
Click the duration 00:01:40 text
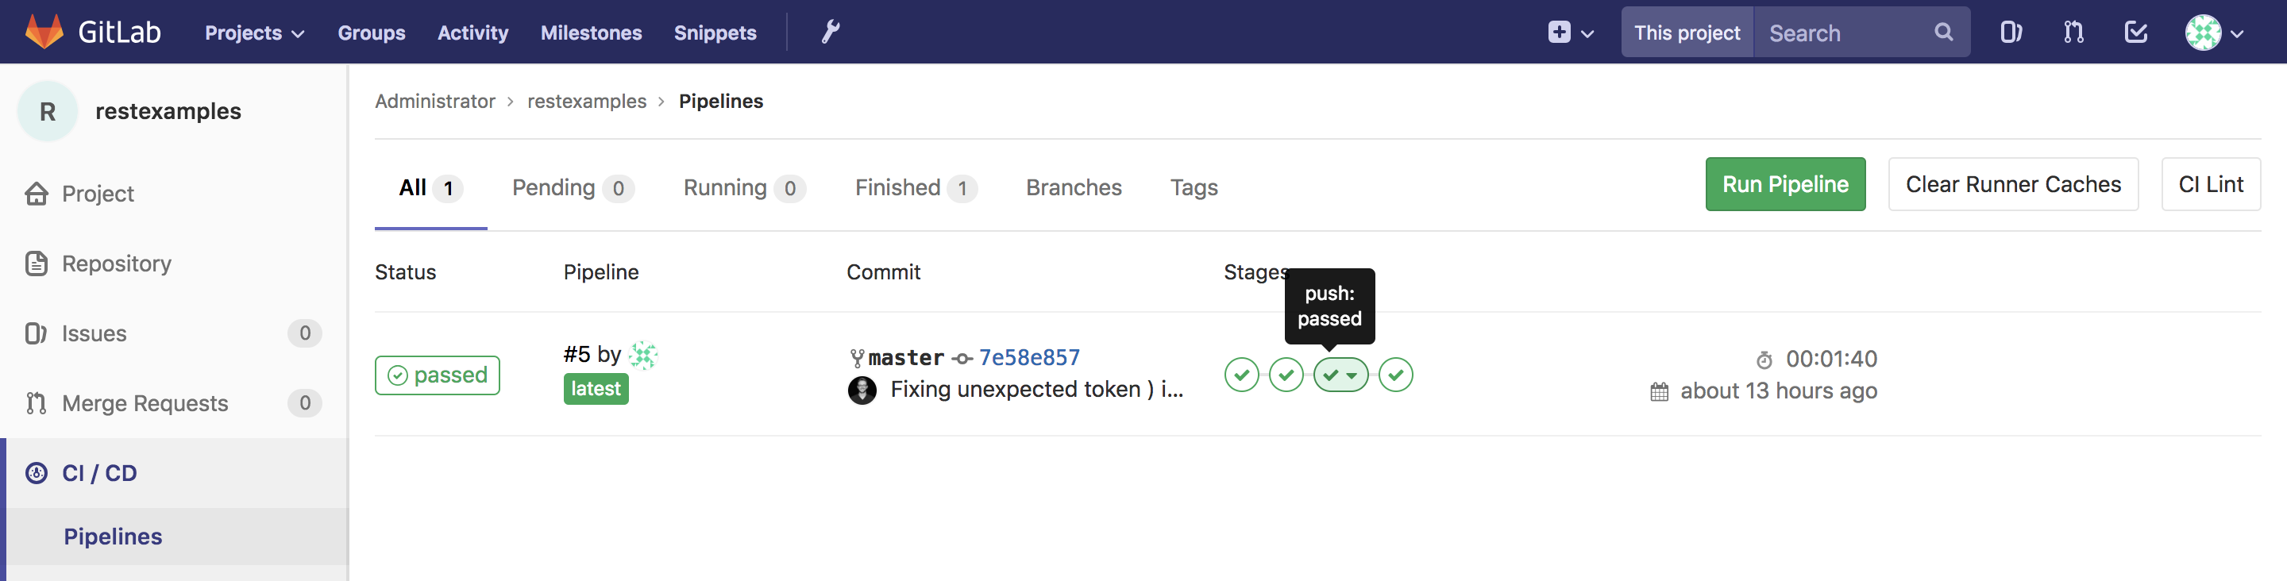1830,360
